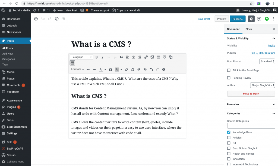
Task: Collapse the Status & Visibility panel
Action: [274, 38]
